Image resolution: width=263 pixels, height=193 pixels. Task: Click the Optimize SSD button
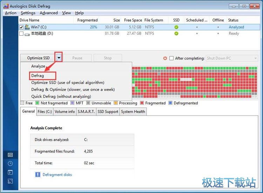38,58
